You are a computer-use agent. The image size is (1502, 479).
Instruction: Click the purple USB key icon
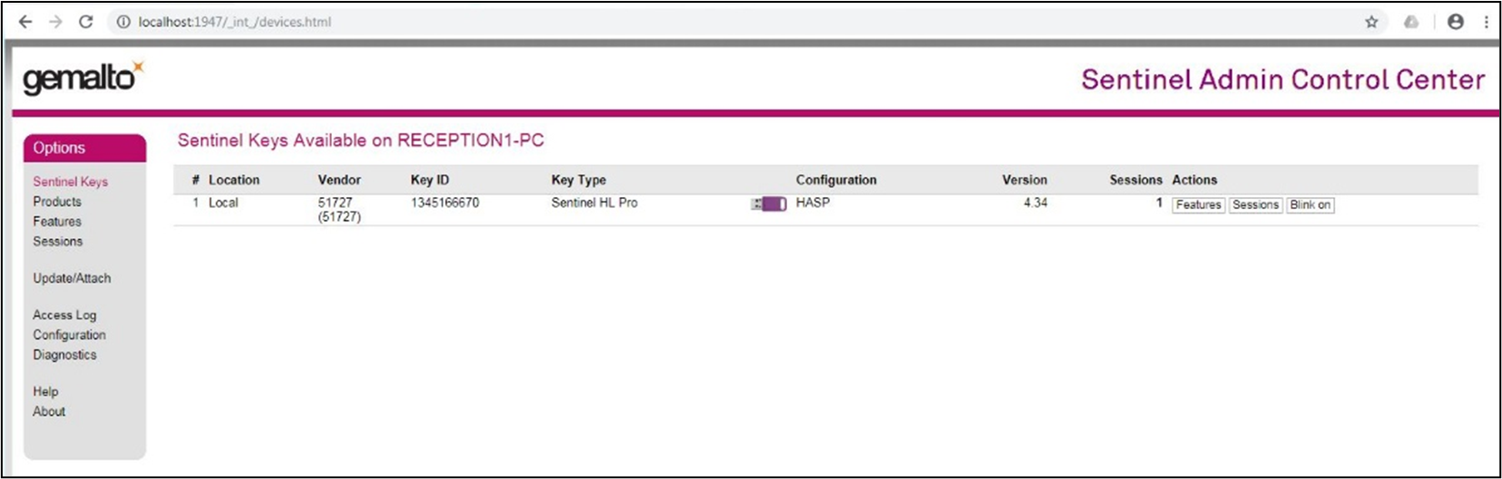point(769,204)
